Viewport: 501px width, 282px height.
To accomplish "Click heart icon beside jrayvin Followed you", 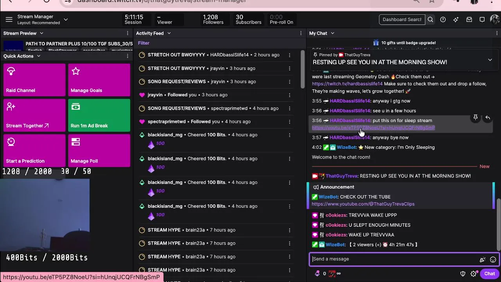I will (x=142, y=95).
